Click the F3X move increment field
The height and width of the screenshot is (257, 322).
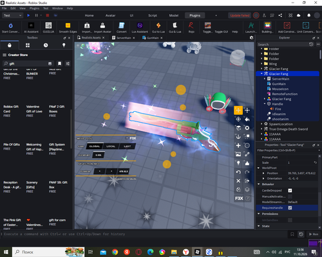pyautogui.click(x=99, y=155)
